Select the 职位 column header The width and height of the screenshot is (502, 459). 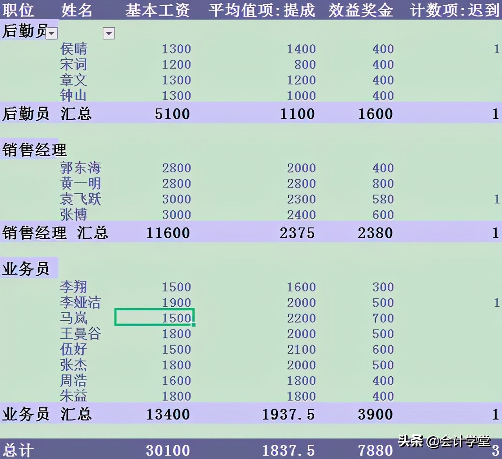click(18, 11)
